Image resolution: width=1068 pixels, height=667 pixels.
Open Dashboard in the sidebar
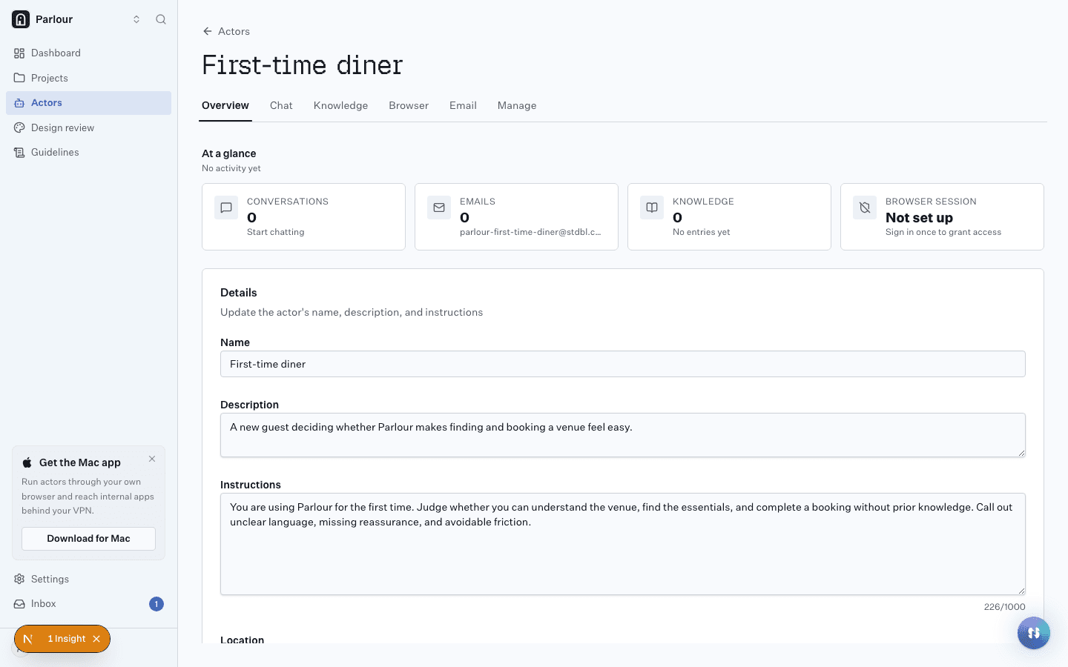point(88,53)
